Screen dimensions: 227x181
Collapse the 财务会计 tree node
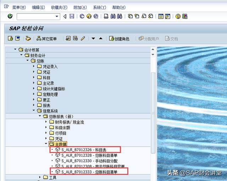[21, 55]
